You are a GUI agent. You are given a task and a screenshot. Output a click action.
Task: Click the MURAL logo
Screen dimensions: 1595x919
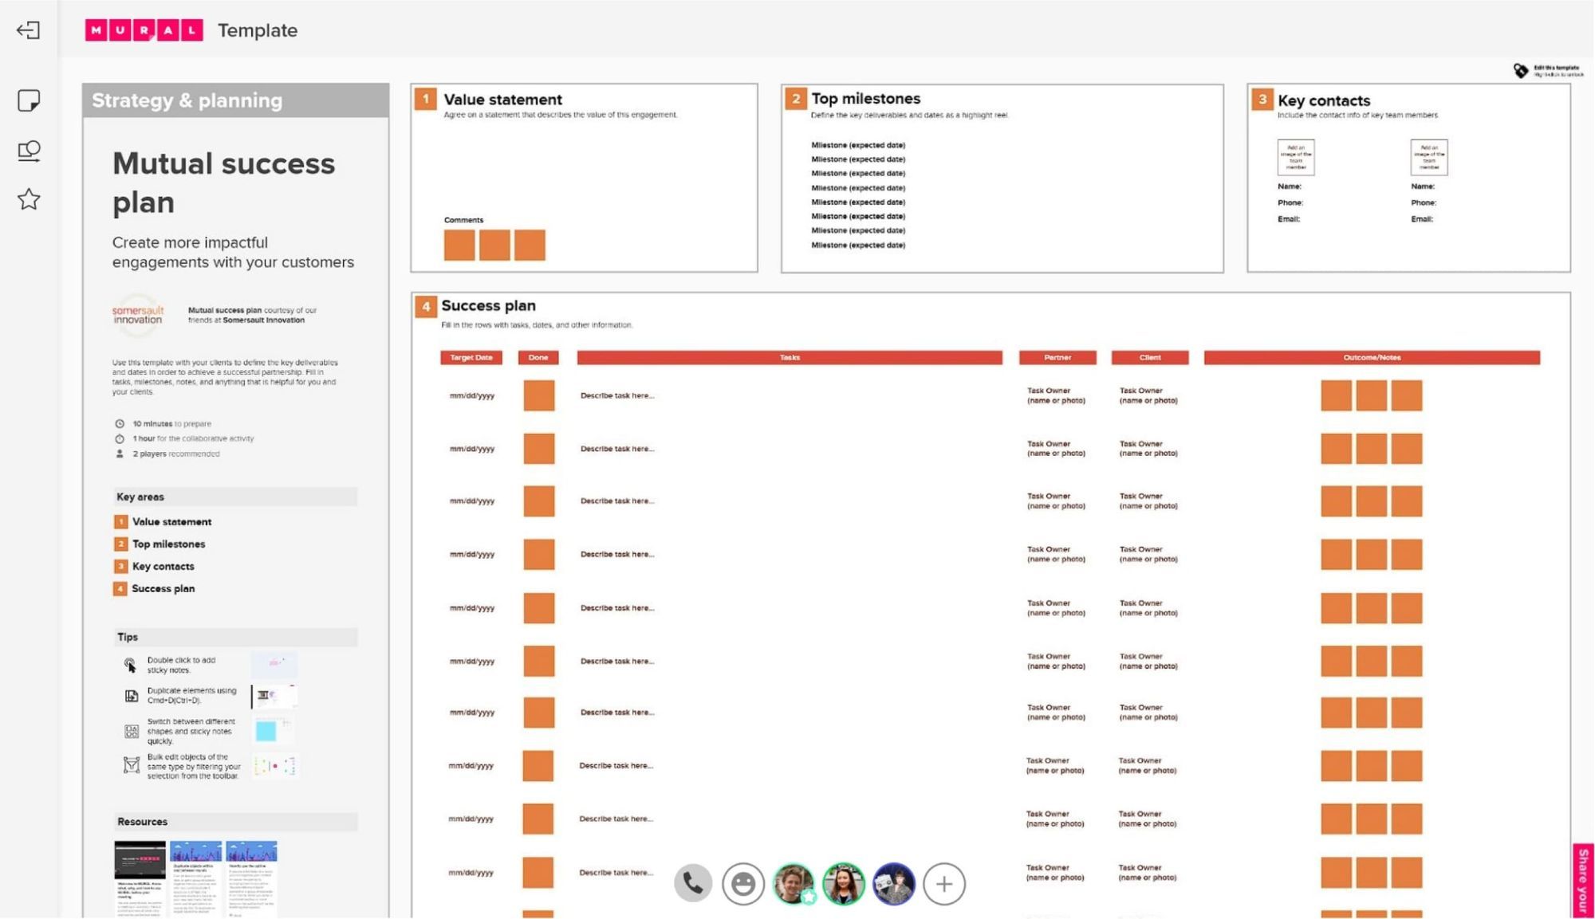pyautogui.click(x=144, y=30)
